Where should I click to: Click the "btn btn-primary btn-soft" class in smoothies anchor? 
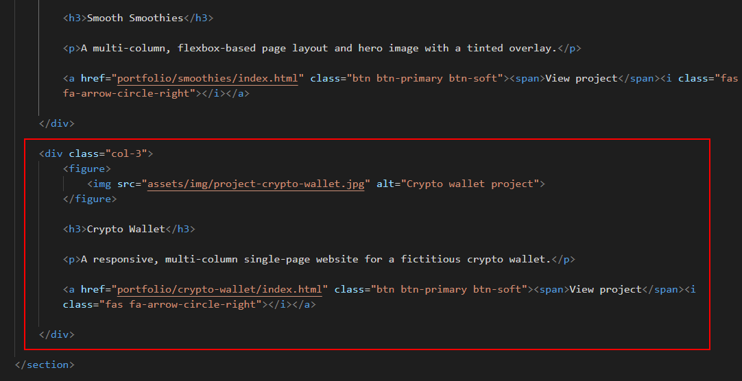(x=425, y=78)
